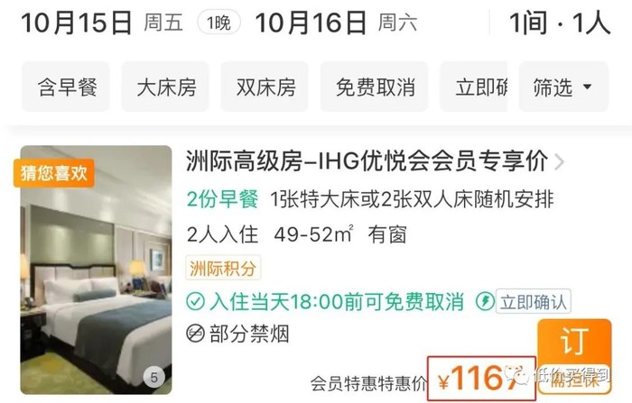The height and width of the screenshot is (403, 632).
Task: Open the room title 洲际高级房 IHG优悦会会员专享价
Action: (x=367, y=161)
